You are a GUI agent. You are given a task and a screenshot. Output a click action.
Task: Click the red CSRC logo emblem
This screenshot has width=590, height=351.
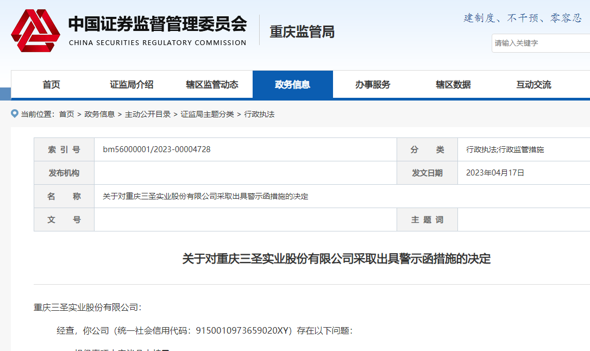(35, 30)
